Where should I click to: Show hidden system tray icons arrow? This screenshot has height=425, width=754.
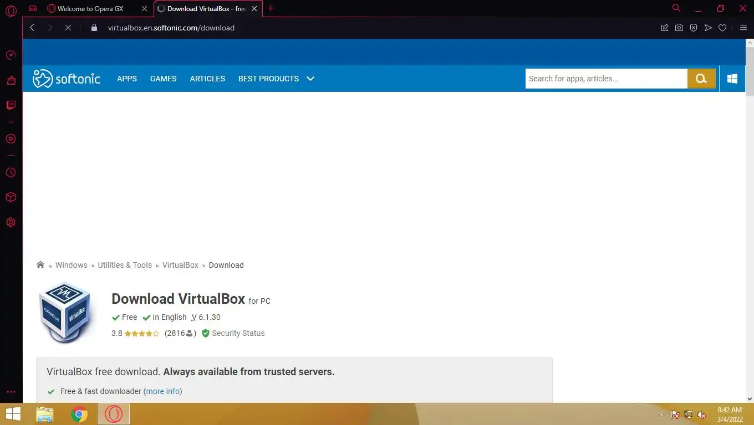(661, 414)
